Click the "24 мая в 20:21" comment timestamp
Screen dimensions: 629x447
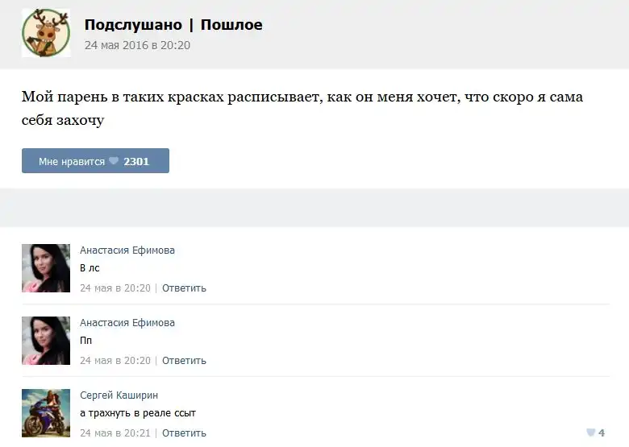point(115,433)
